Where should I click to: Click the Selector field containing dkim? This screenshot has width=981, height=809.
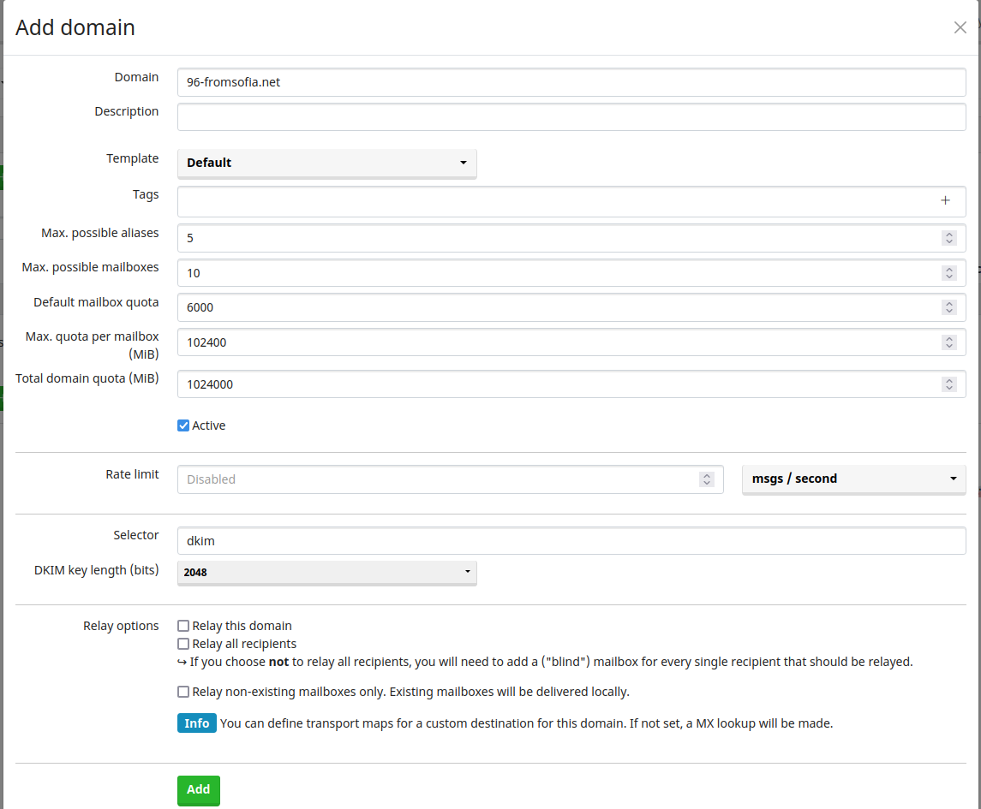click(571, 541)
